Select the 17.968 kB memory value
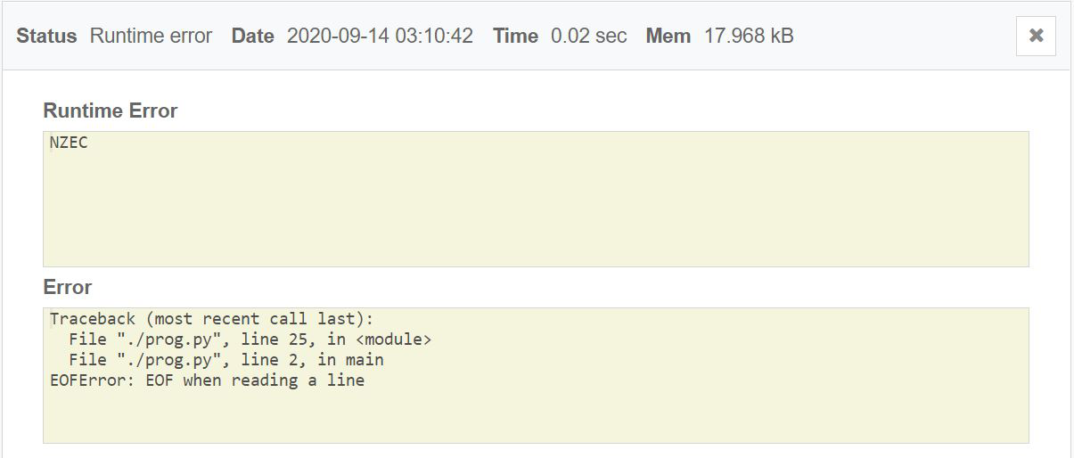Image resolution: width=1074 pixels, height=458 pixels. tap(749, 37)
